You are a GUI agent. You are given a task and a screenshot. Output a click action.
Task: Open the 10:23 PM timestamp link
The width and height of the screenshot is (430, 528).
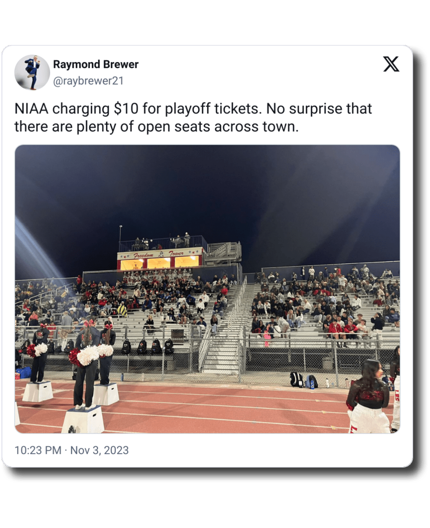tap(38, 450)
